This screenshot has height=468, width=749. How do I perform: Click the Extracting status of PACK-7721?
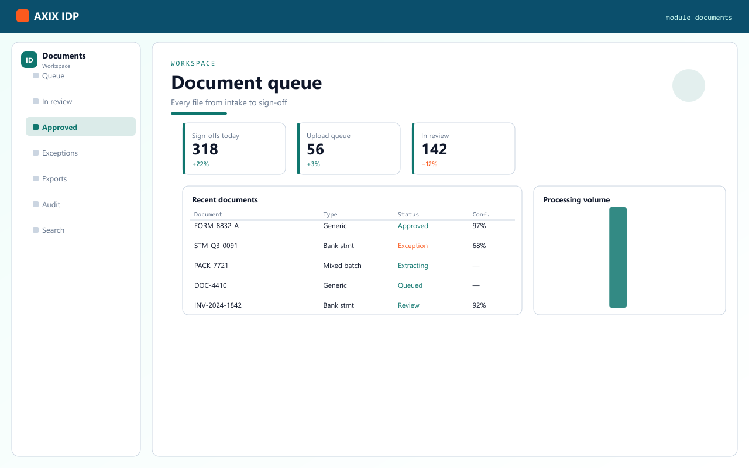click(413, 266)
